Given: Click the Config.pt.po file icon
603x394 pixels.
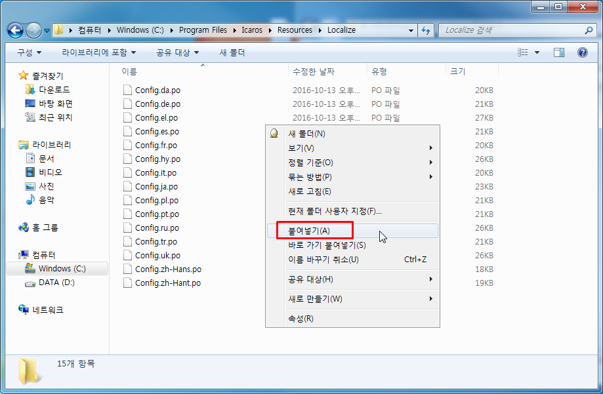Looking at the screenshot, I should tap(128, 214).
